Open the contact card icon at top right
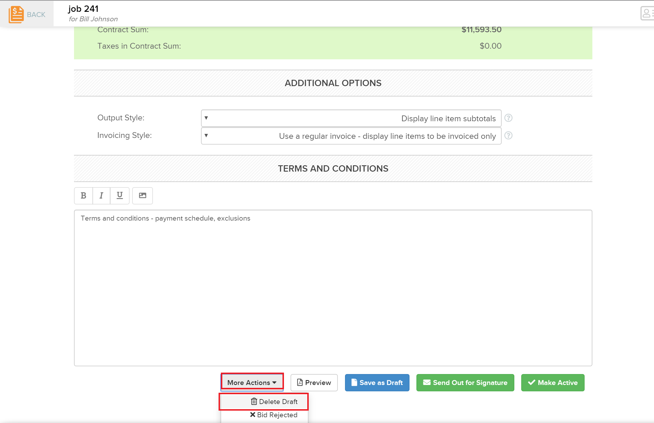654x423 pixels. [647, 13]
